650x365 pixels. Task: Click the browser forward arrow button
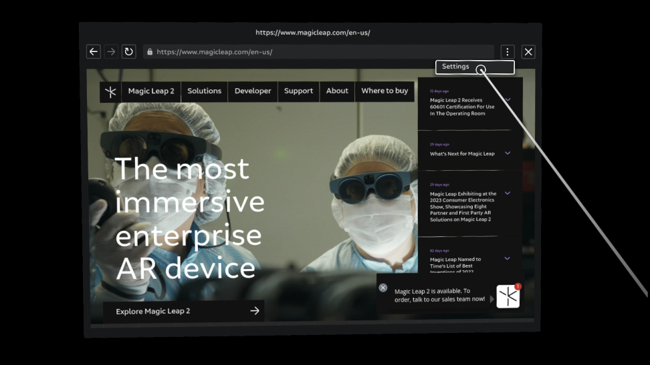[111, 52]
